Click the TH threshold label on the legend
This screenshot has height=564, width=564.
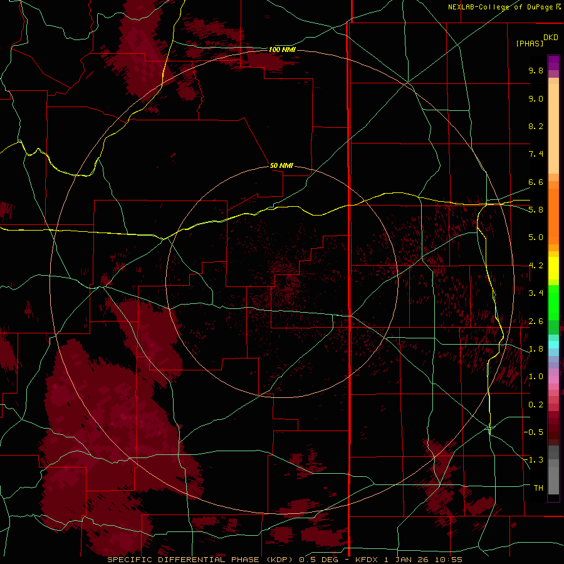(538, 488)
